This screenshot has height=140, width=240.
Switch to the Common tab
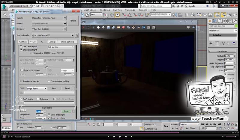tap(23, 42)
